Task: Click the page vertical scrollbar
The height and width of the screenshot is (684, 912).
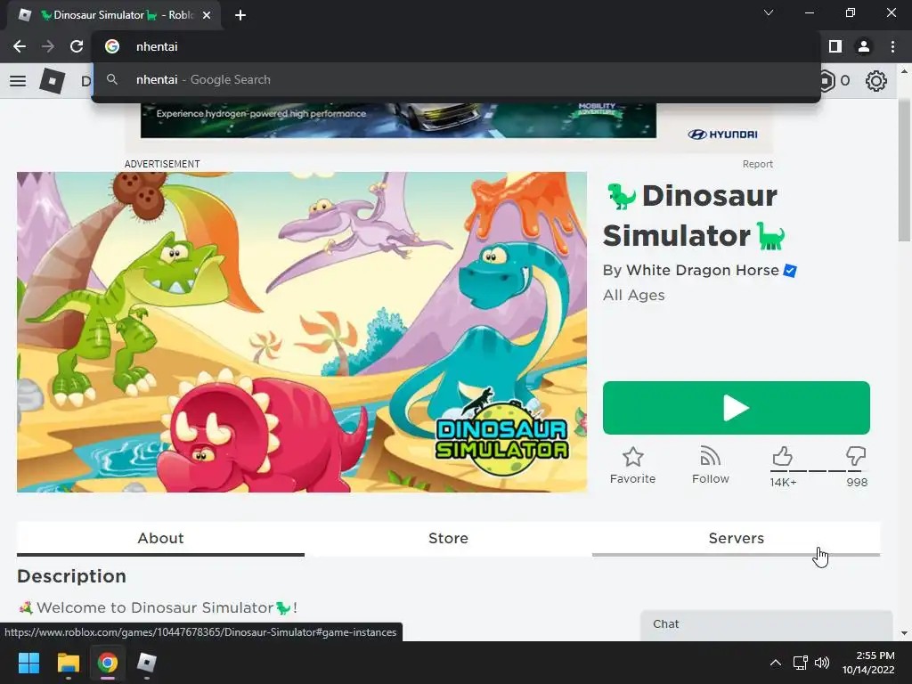Action: pyautogui.click(x=904, y=170)
